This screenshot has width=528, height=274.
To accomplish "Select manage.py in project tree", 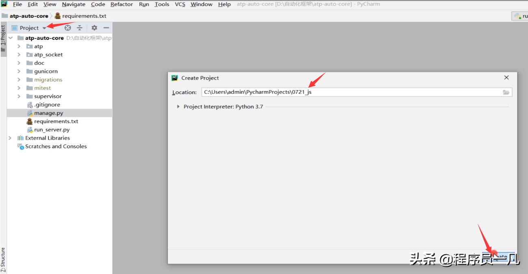I will point(49,113).
